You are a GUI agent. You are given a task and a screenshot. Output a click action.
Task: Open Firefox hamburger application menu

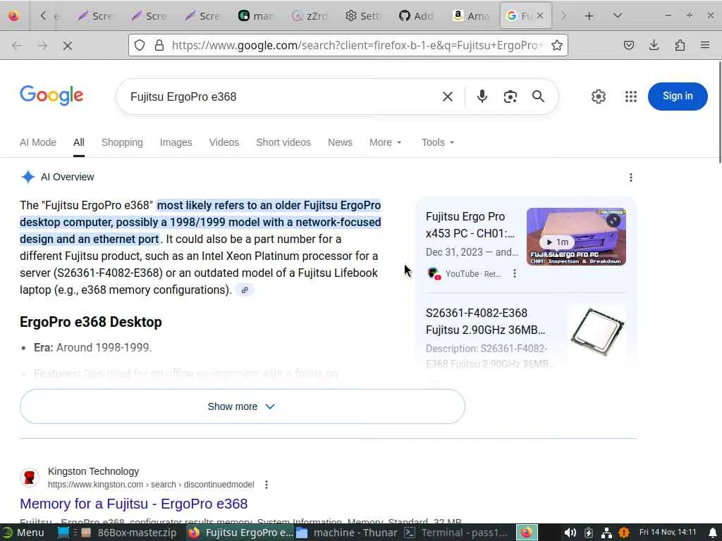coord(705,45)
